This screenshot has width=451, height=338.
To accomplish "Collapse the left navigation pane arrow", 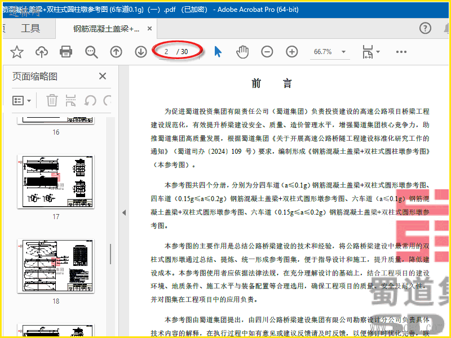I will [x=124, y=212].
